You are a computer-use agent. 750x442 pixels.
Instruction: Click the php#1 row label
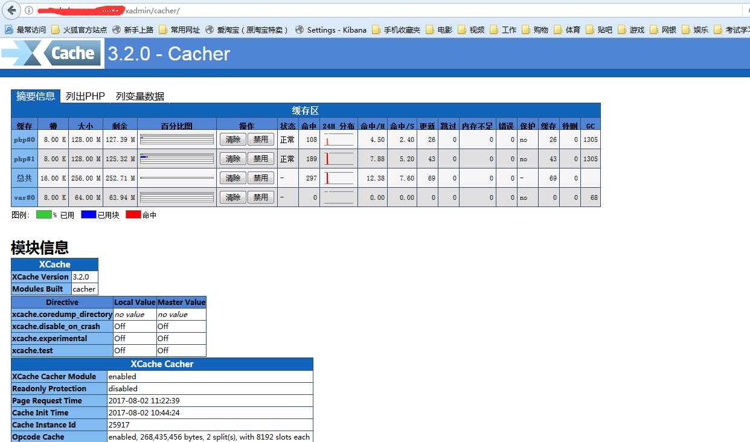25,159
